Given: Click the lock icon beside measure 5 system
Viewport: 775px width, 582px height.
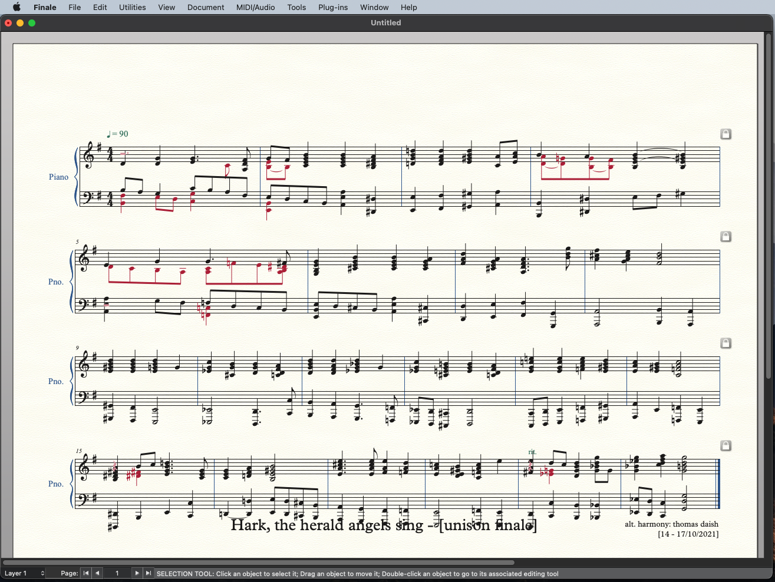Looking at the screenshot, I should [x=725, y=236].
